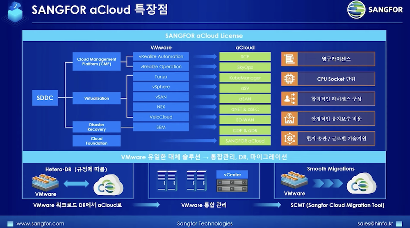
Task: Click the vSAN box
Action: [161, 97]
